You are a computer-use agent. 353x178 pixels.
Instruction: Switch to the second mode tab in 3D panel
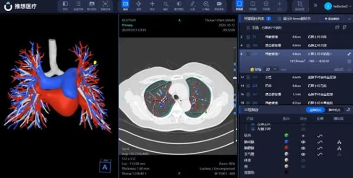pos(334,110)
